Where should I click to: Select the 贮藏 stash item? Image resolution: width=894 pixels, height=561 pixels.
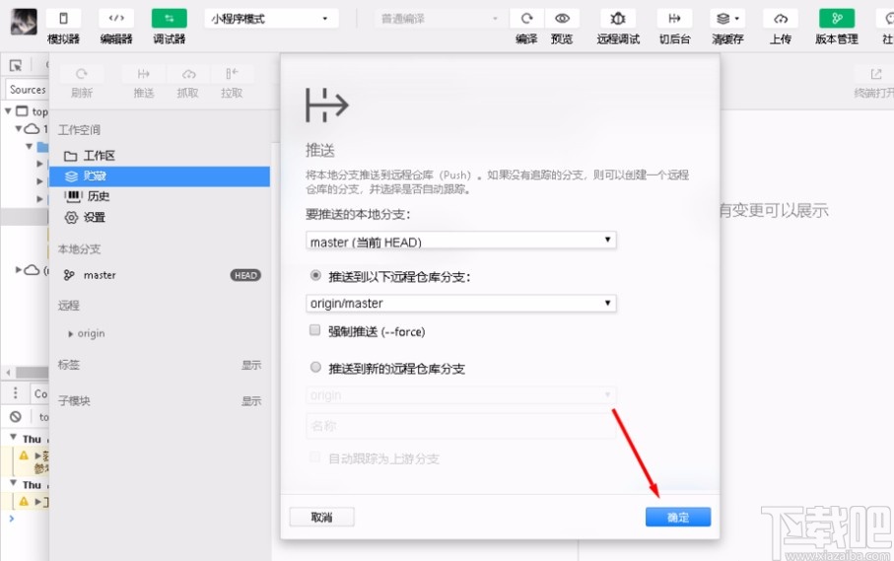160,176
